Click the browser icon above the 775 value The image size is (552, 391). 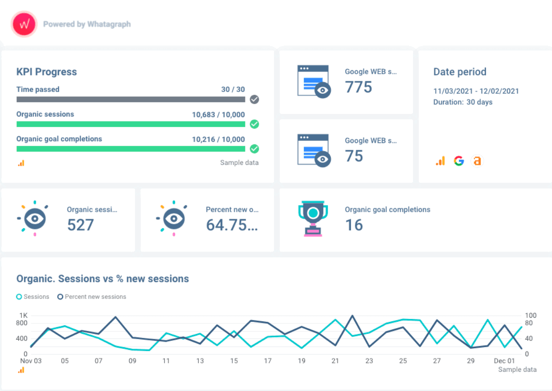point(314,81)
